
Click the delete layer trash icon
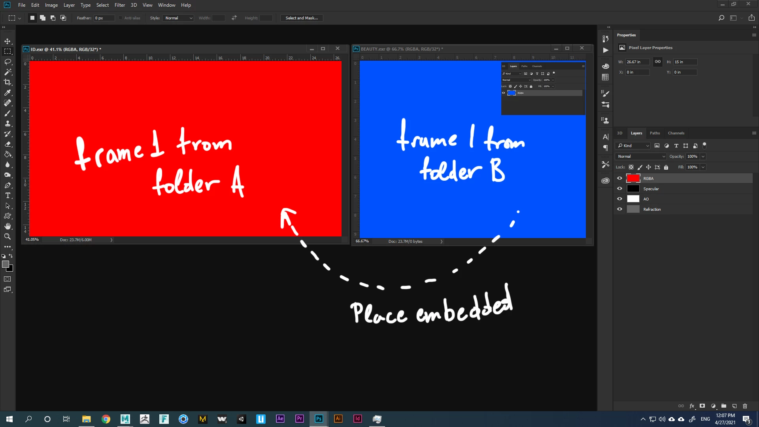tap(745, 406)
